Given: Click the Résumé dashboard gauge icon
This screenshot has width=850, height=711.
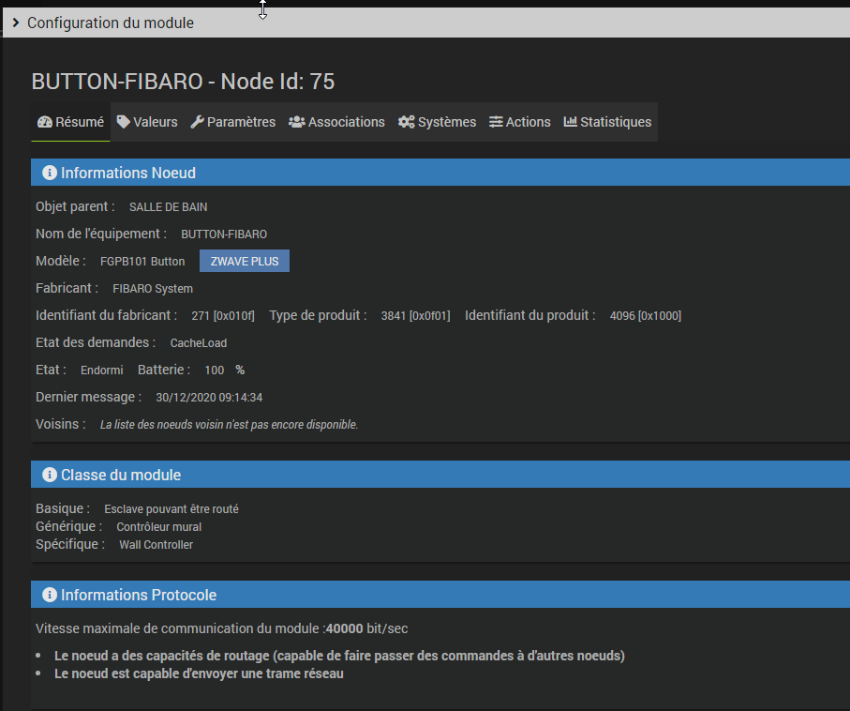Looking at the screenshot, I should (44, 122).
